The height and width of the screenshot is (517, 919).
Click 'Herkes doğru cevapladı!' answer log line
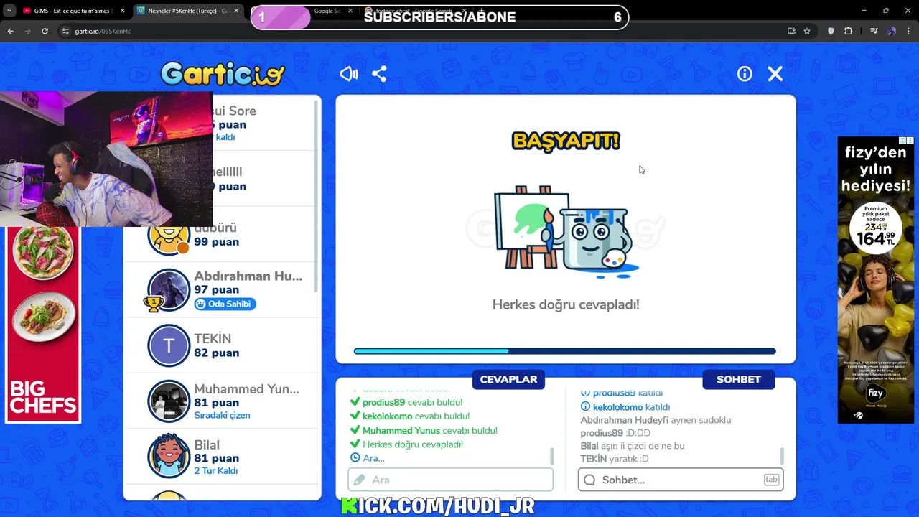tap(413, 444)
